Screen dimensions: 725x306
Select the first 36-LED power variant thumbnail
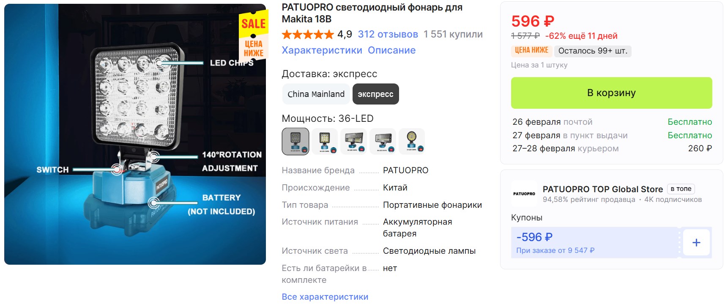295,142
